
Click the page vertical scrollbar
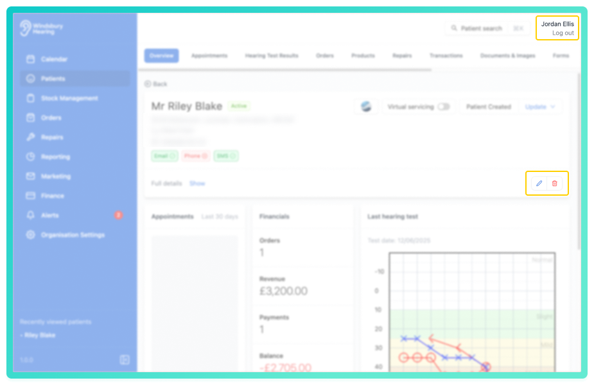579,161
